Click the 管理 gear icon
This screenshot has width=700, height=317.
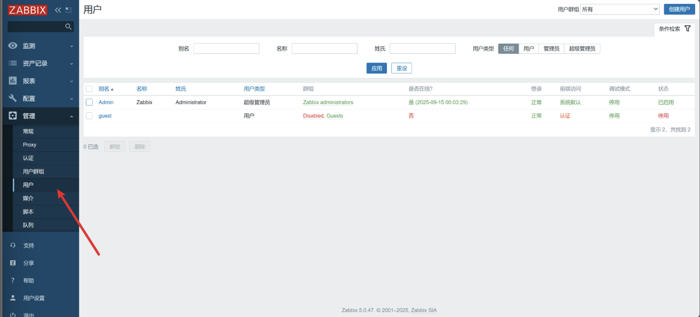click(13, 116)
